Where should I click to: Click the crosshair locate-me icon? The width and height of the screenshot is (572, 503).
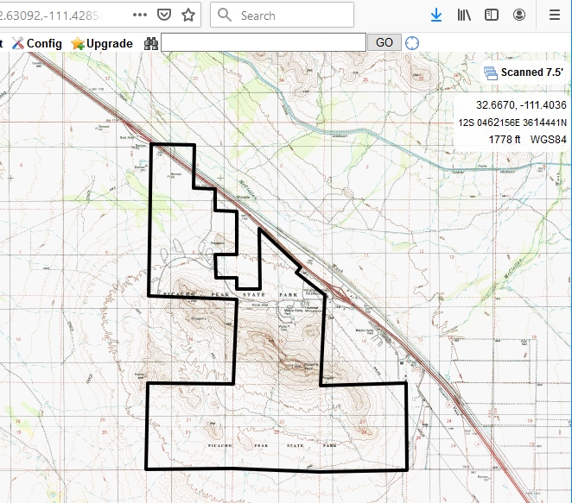[412, 42]
